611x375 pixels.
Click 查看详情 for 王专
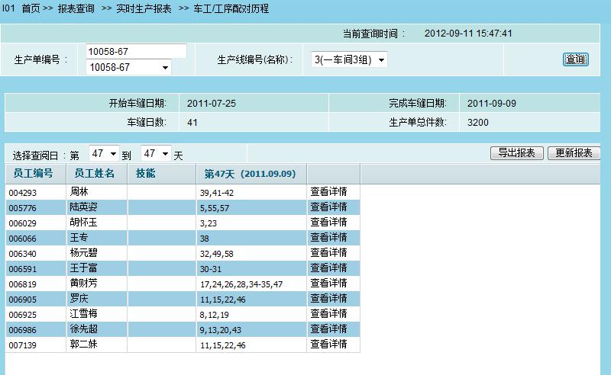pyautogui.click(x=328, y=238)
